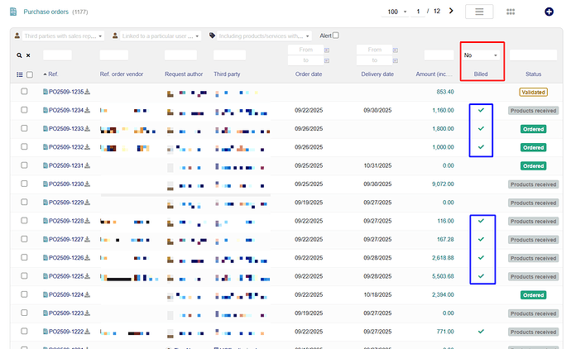Image resolution: width=571 pixels, height=349 pixels.
Task: Click the Ref. search input field
Action: click(57, 55)
